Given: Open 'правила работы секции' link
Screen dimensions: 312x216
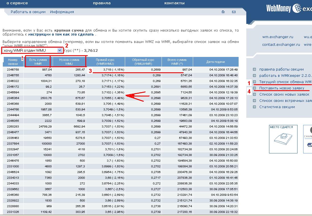Looking at the screenshot, I should [281, 69].
